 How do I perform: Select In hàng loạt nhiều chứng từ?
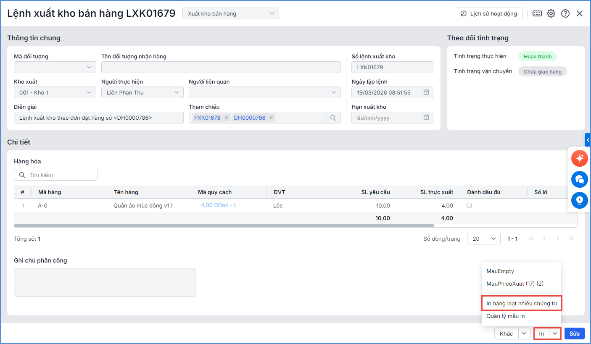point(521,303)
